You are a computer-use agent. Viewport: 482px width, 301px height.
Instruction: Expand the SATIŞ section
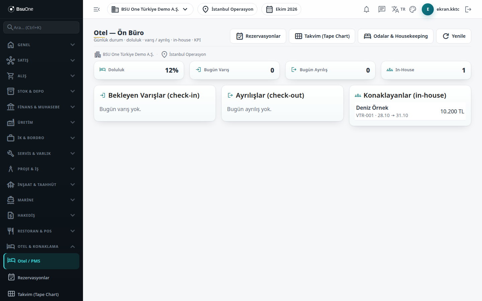42,60
